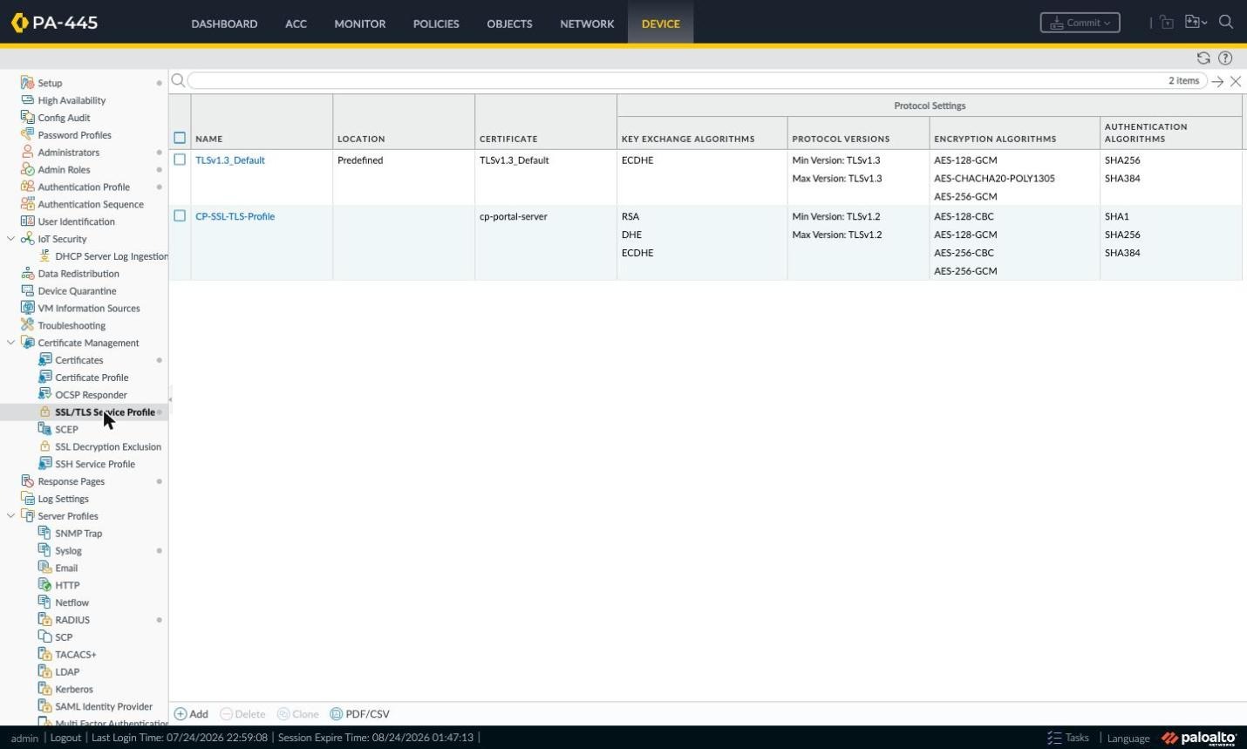Screen dimensions: 1247x749
Task: Click the Password Profiles key icon
Action: coord(27,135)
